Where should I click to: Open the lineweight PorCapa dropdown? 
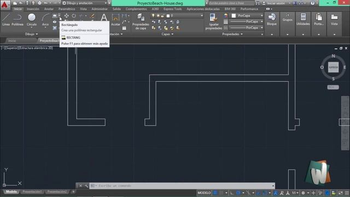click(x=247, y=22)
